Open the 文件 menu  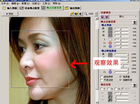click(5, 4)
